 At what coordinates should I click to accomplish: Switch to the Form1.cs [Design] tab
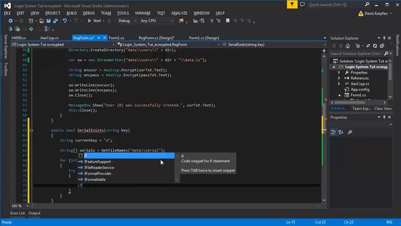click(x=204, y=38)
